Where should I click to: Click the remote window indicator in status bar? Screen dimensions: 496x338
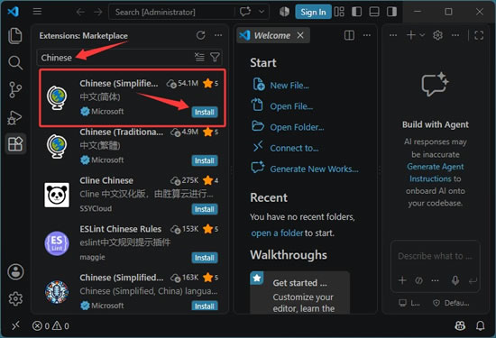(15, 325)
